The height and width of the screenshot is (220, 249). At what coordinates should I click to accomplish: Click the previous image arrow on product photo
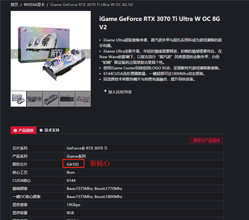click(x=16, y=54)
